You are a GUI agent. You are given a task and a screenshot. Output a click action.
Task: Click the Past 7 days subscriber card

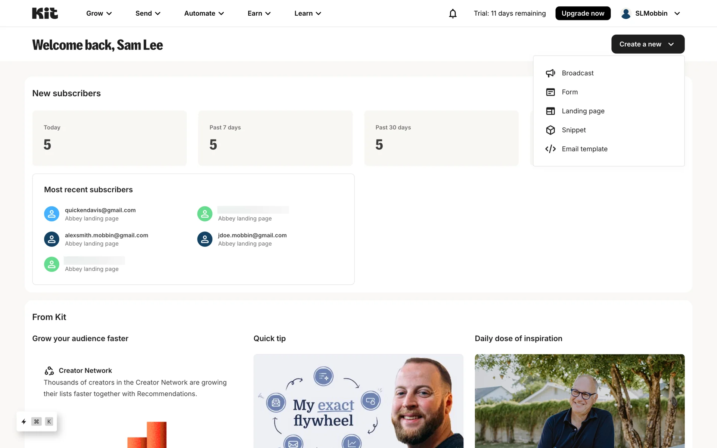tap(275, 138)
